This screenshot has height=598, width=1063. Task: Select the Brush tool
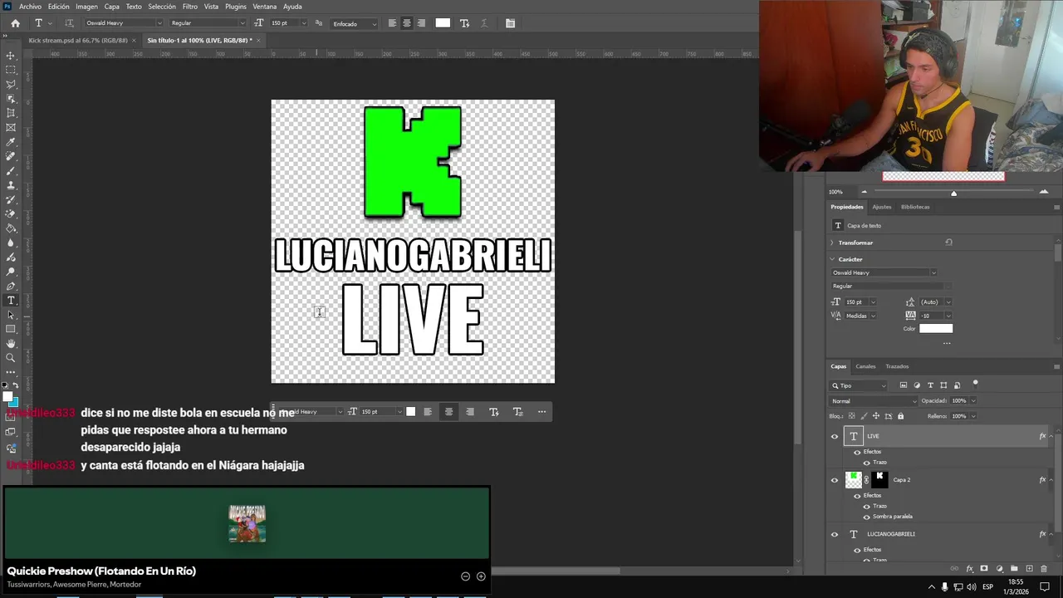11,171
